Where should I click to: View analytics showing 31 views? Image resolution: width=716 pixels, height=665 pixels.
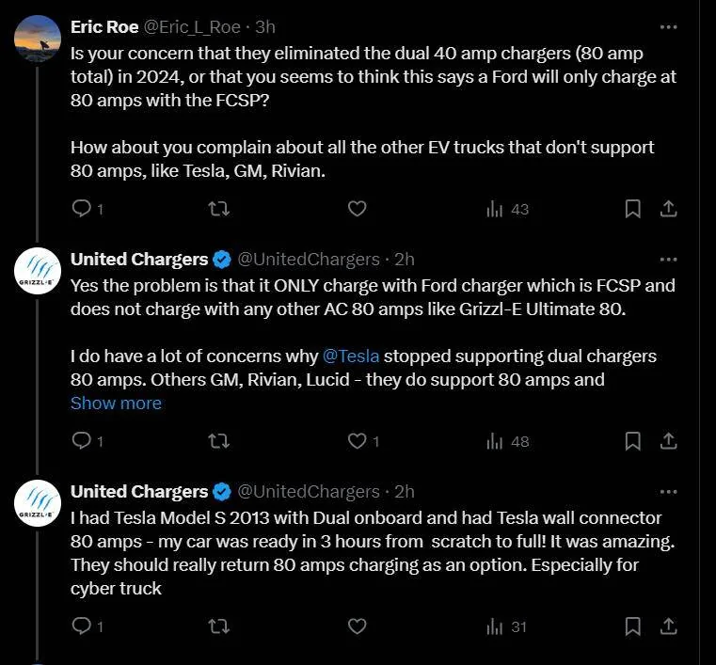pos(508,625)
